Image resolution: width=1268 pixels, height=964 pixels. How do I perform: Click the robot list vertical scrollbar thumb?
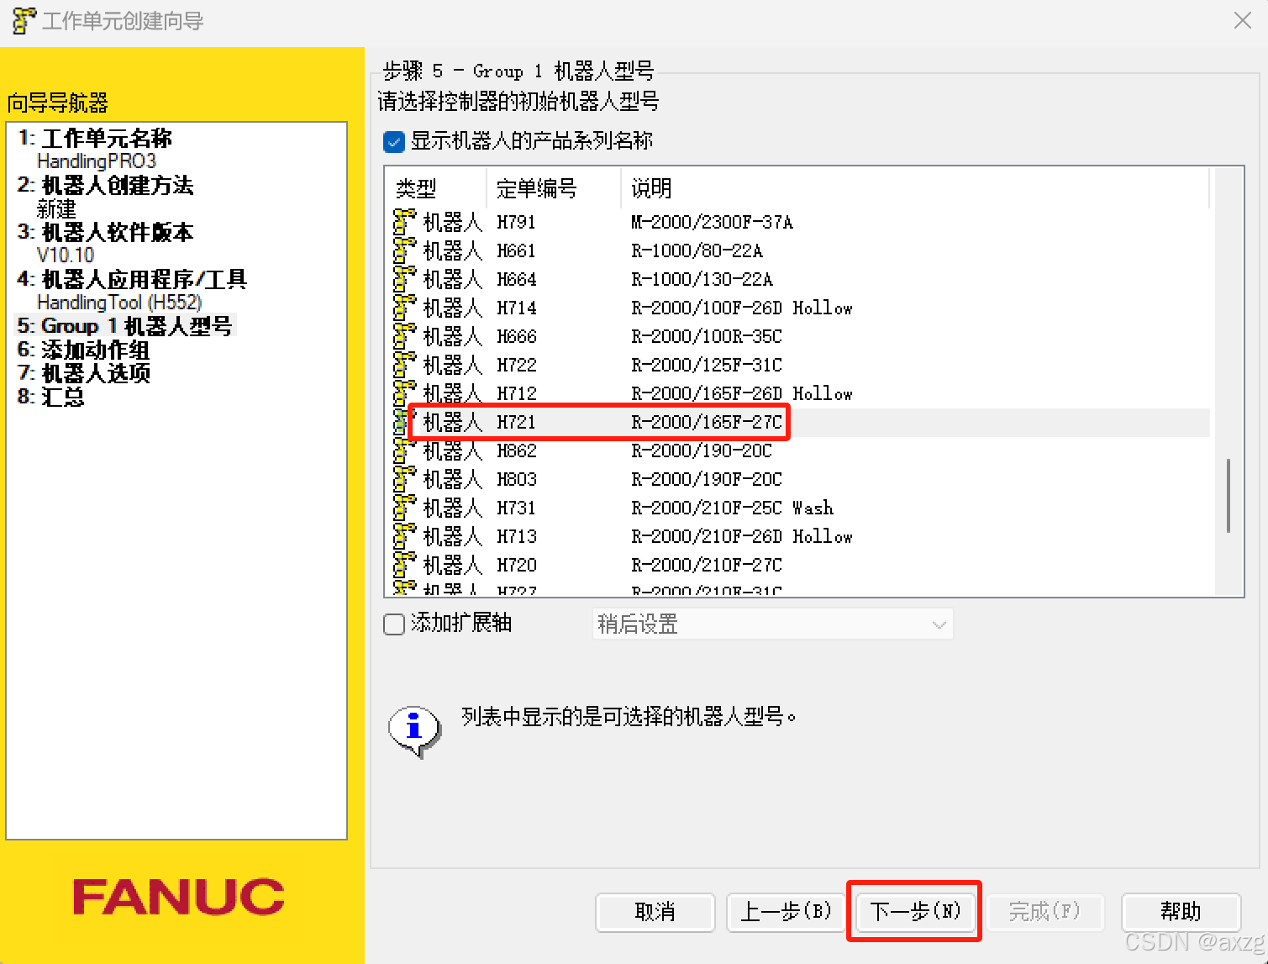coord(1229,496)
